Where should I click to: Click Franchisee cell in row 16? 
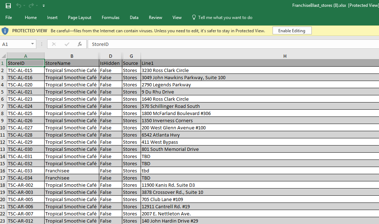[x=72, y=171]
